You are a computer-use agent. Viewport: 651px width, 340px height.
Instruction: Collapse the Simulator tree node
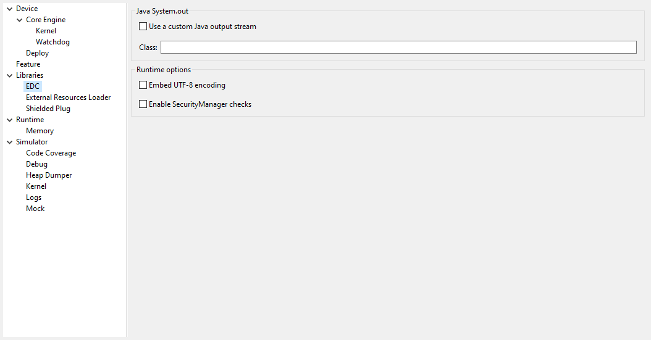pyautogui.click(x=9, y=142)
